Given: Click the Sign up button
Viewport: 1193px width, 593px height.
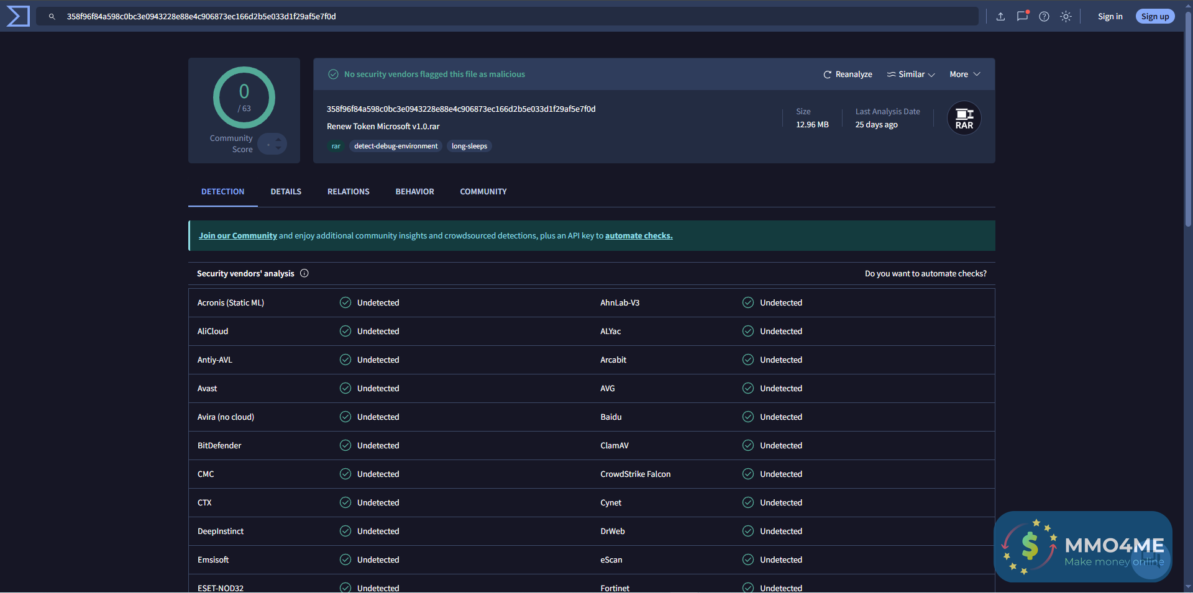Looking at the screenshot, I should click(1154, 16).
